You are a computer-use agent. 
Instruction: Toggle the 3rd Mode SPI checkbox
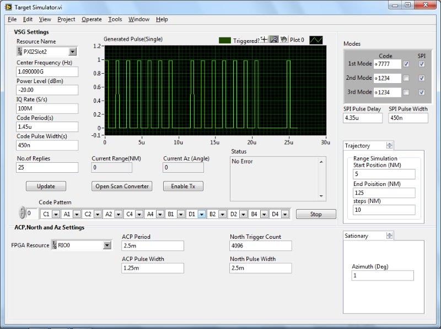click(x=422, y=92)
